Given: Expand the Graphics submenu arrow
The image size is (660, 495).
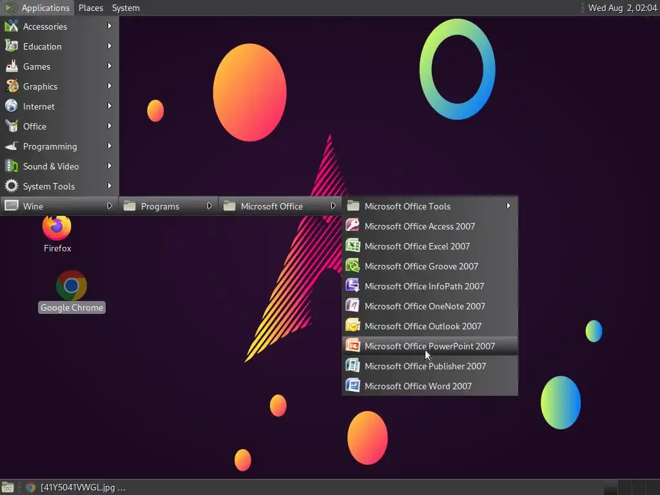Looking at the screenshot, I should click(x=110, y=86).
